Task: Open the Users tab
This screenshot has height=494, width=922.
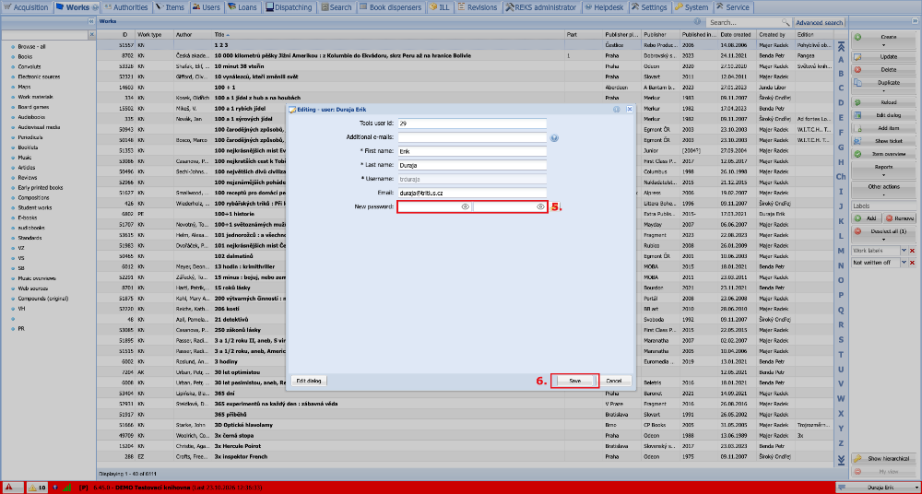Action: click(206, 7)
